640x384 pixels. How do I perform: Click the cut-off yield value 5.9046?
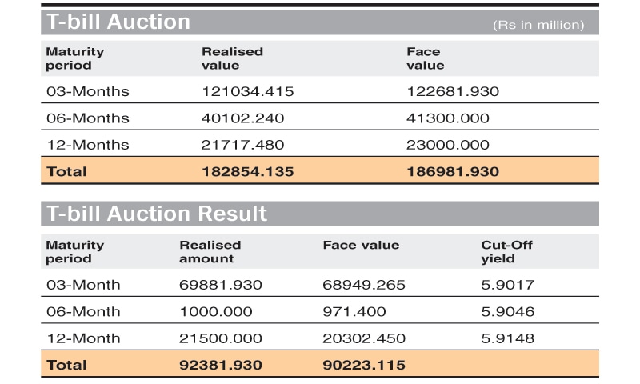pos(508,311)
